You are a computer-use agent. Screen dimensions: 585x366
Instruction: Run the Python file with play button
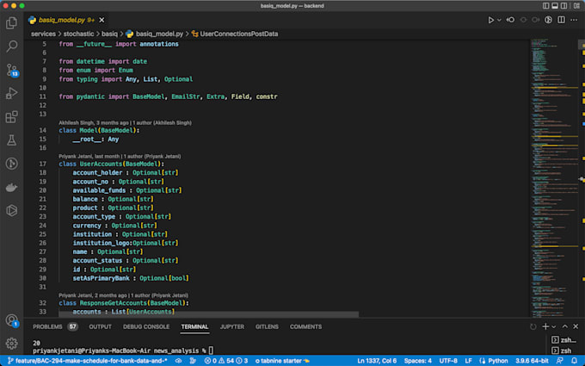tap(491, 20)
